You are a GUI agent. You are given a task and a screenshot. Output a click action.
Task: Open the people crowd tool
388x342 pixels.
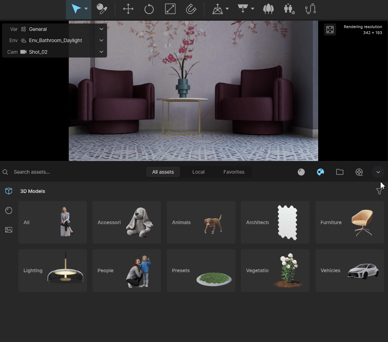tap(289, 9)
